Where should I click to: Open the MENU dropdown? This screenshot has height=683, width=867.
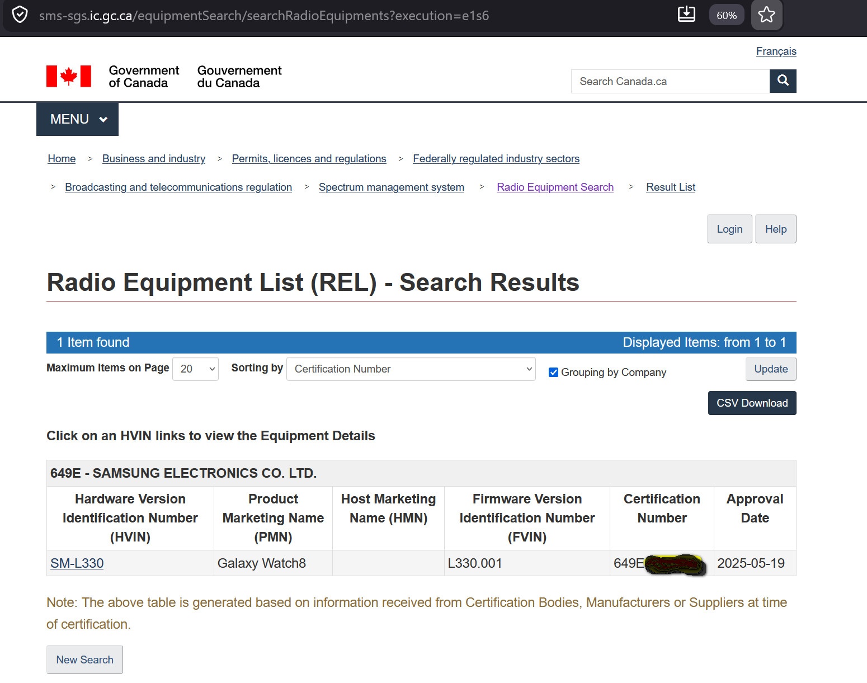click(x=77, y=119)
